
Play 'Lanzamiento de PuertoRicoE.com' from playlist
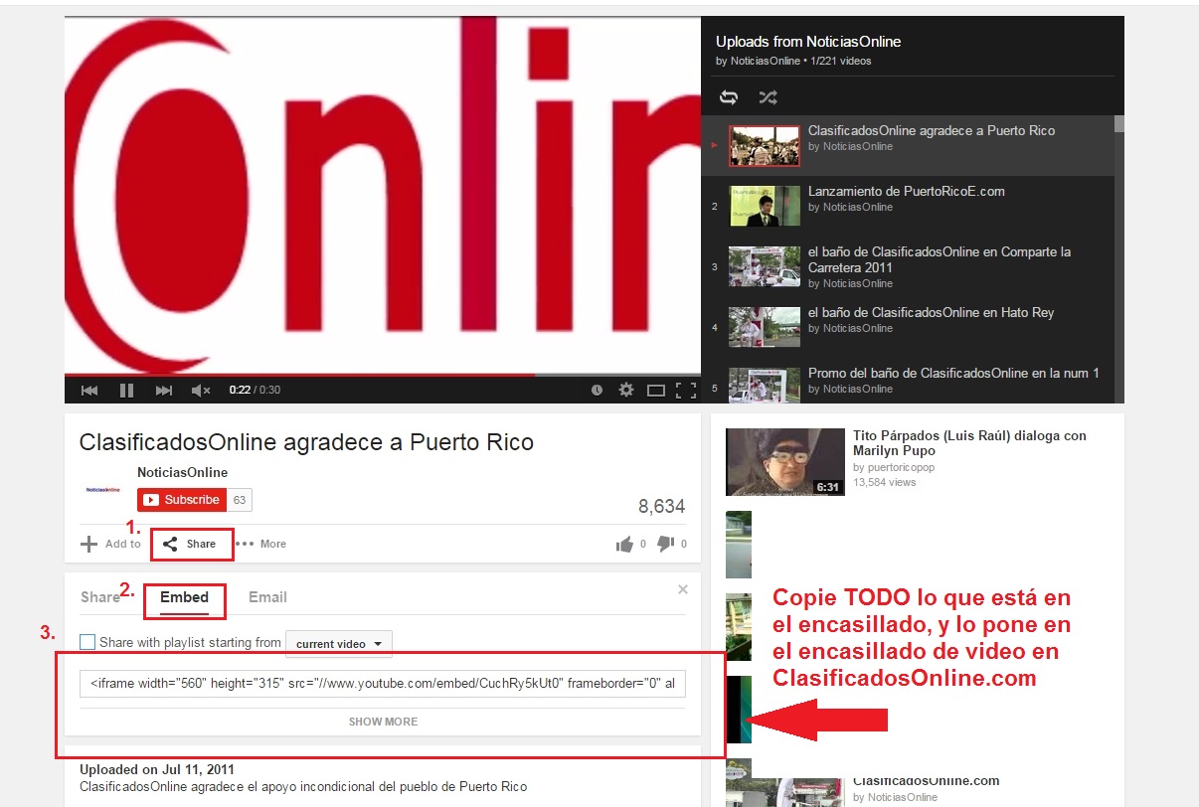pyautogui.click(x=906, y=191)
